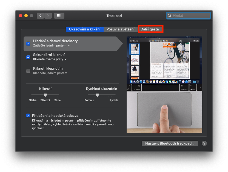Image resolution: width=228 pixels, height=172 pixels.
Task: Expand the Zatlačte jedním prstem dropdown
Action: point(52,46)
